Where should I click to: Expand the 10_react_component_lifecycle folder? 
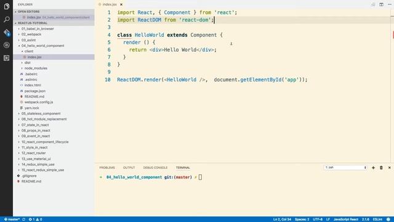[45, 142]
